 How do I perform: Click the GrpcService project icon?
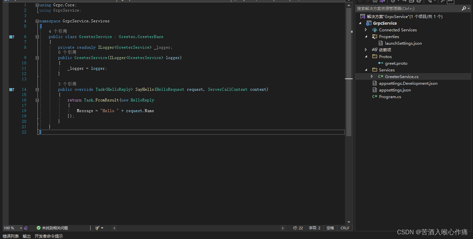click(369, 23)
